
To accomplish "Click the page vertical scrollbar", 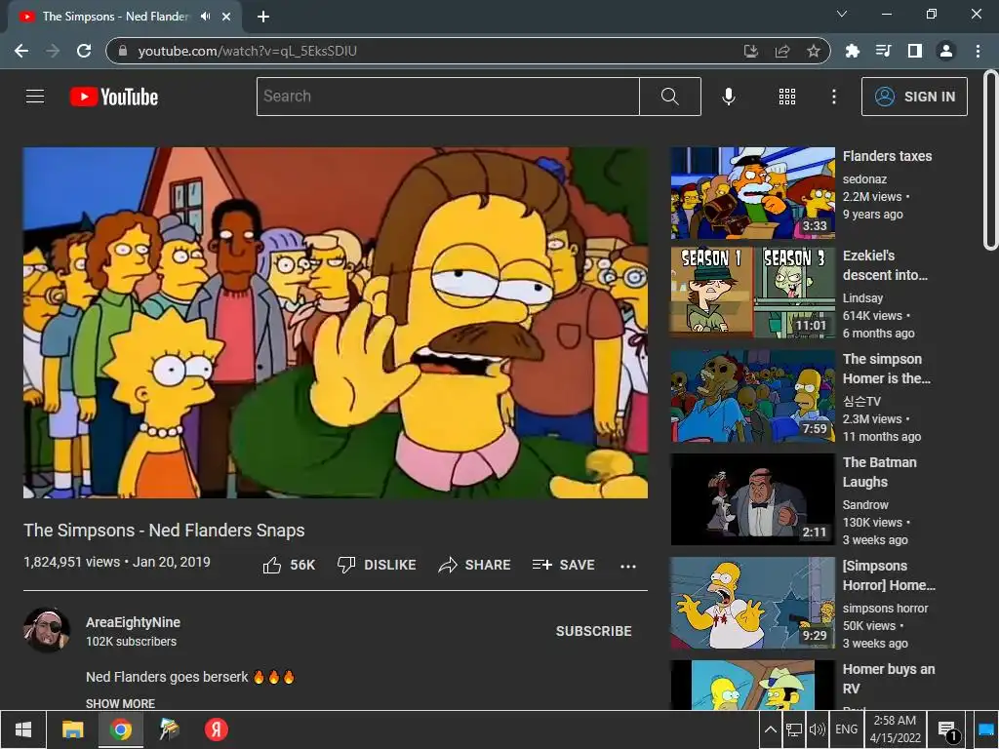I will tap(989, 159).
